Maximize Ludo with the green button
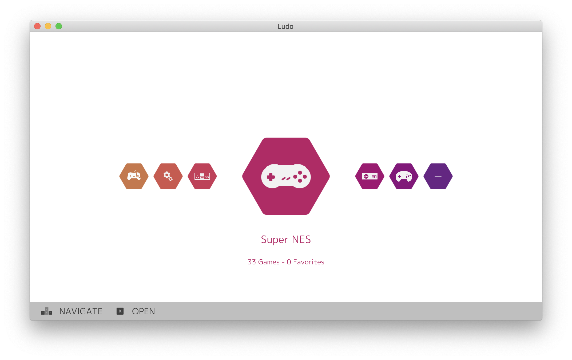572x360 pixels. point(59,26)
